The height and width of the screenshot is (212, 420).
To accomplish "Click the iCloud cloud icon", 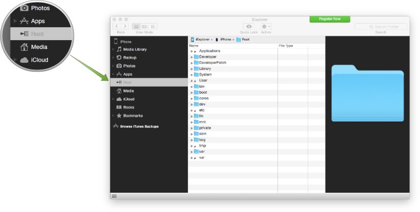I will coord(119,99).
